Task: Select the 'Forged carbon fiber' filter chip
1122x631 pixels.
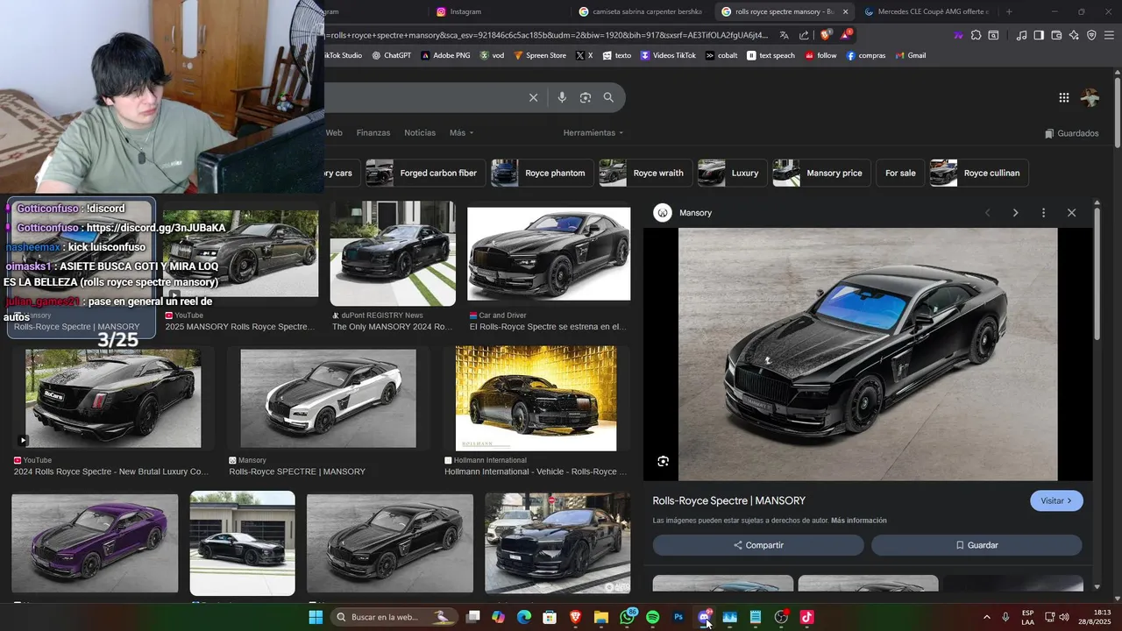Action: click(x=425, y=174)
